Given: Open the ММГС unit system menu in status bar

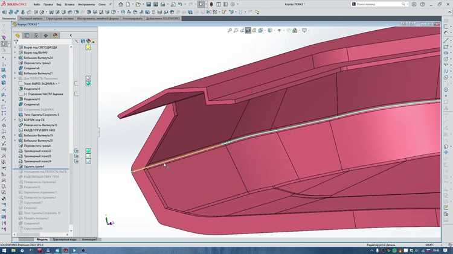Looking at the screenshot, I should tap(429, 245).
